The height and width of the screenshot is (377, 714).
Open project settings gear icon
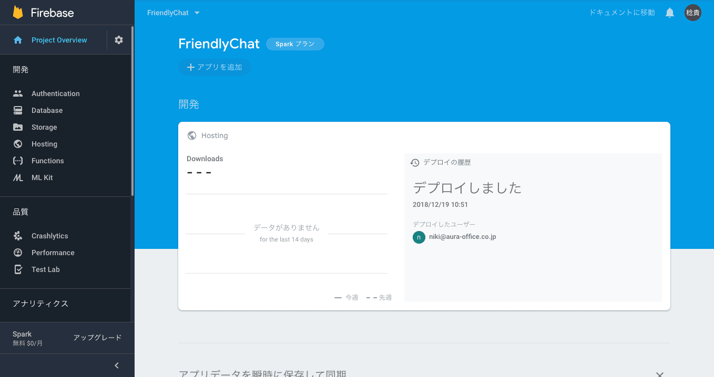(119, 40)
